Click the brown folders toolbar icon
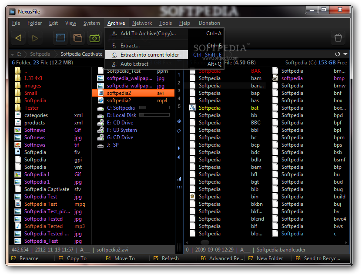 click(77, 37)
